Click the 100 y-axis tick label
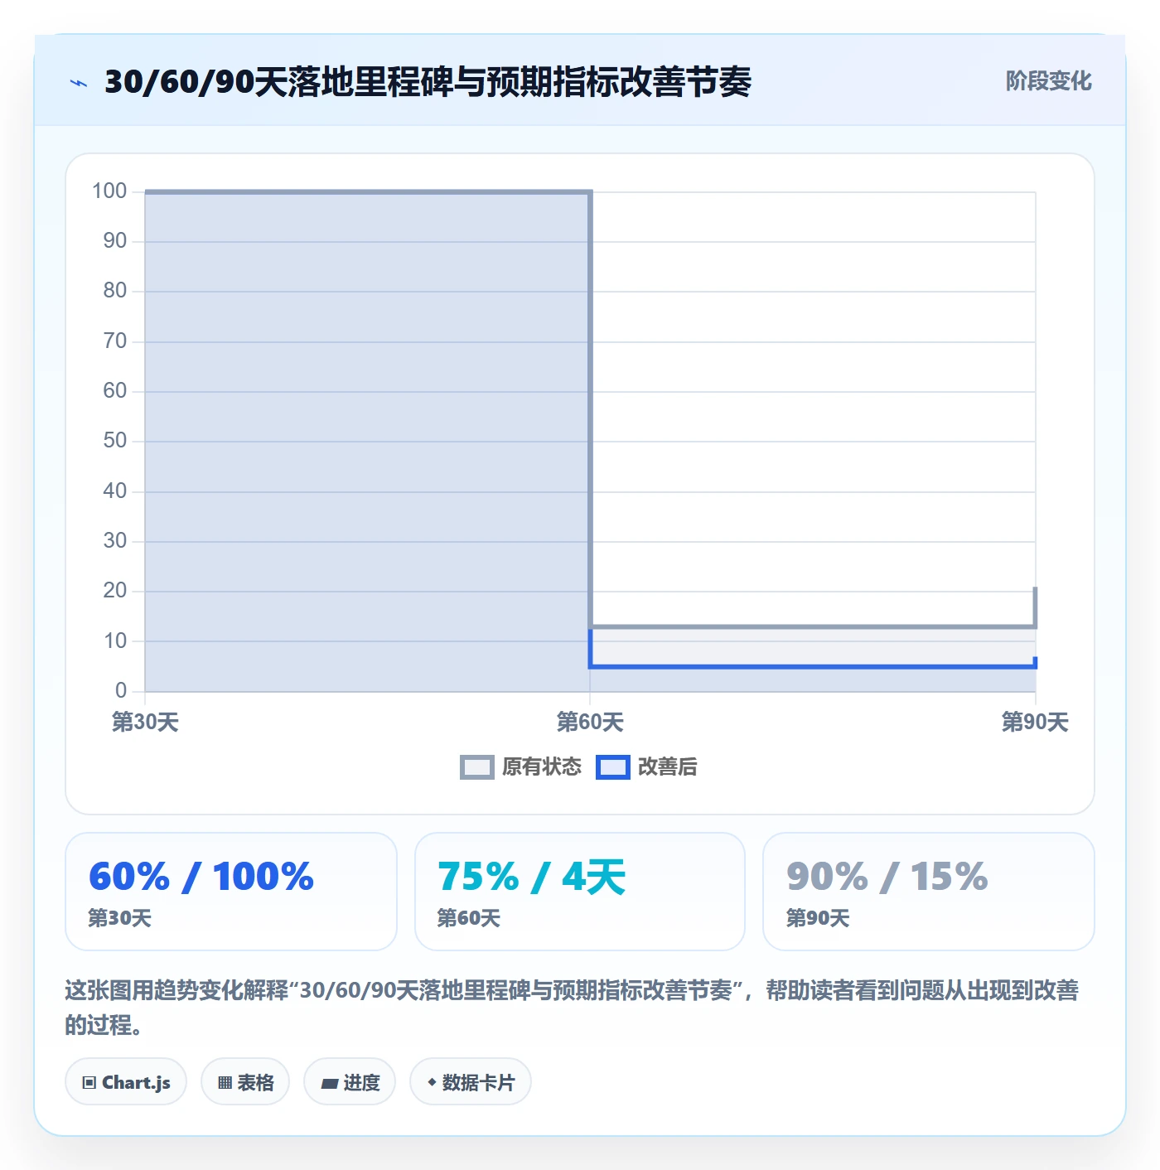Screen dimensions: 1160x1170 (109, 191)
